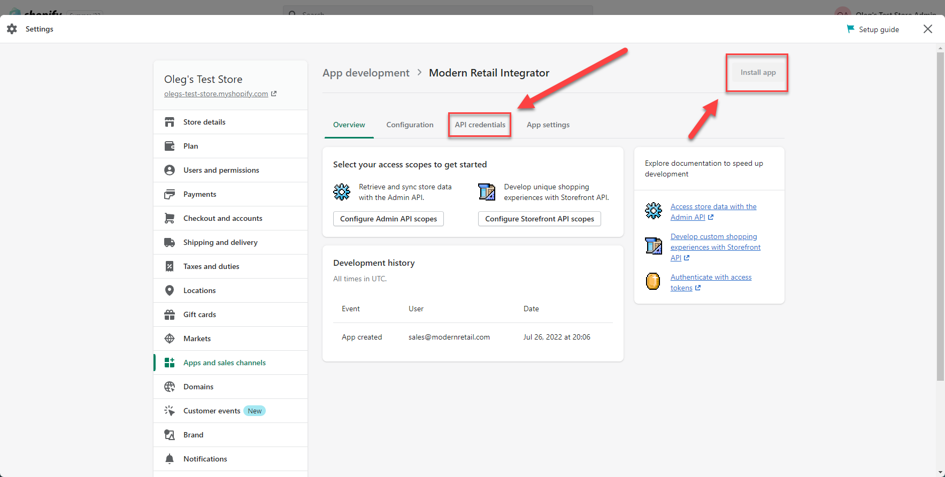Click the Checkout and accounts cart icon

tap(170, 218)
